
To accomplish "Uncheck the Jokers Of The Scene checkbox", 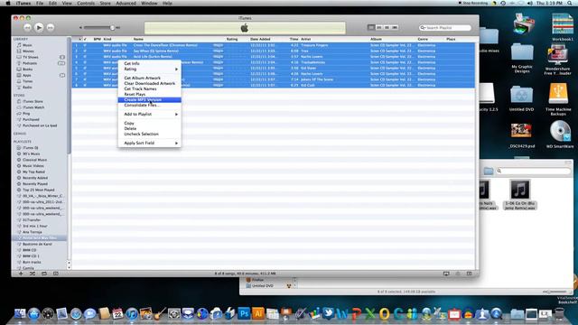I will (x=85, y=79).
